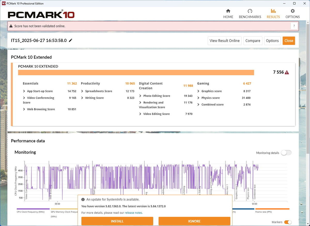This screenshot has height=226, width=310.
Task: Expand Combined score
Action: pos(199,105)
